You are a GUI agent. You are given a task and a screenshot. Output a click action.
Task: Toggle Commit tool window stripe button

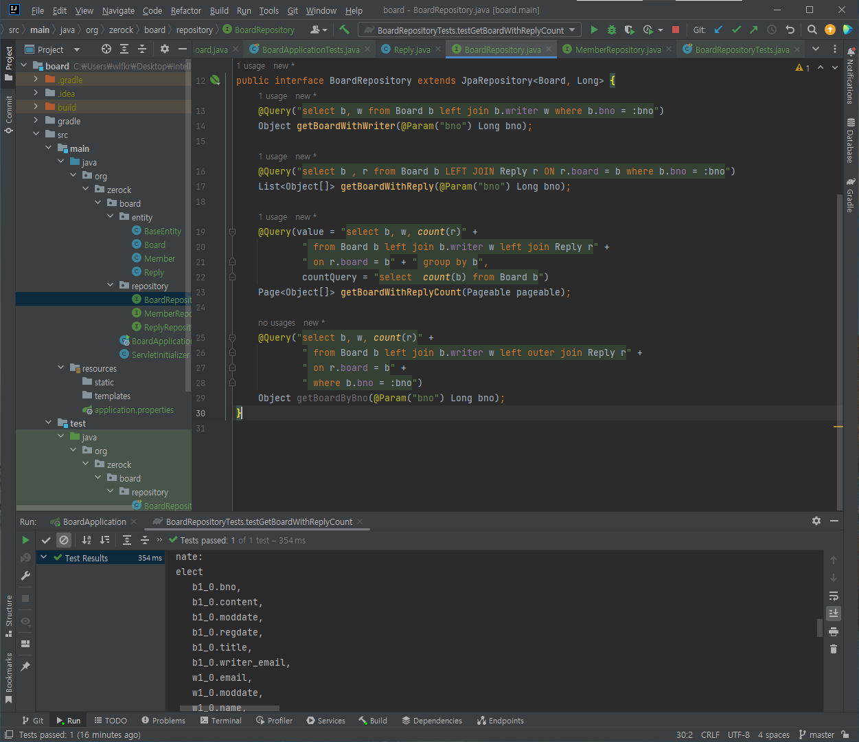(x=8, y=115)
